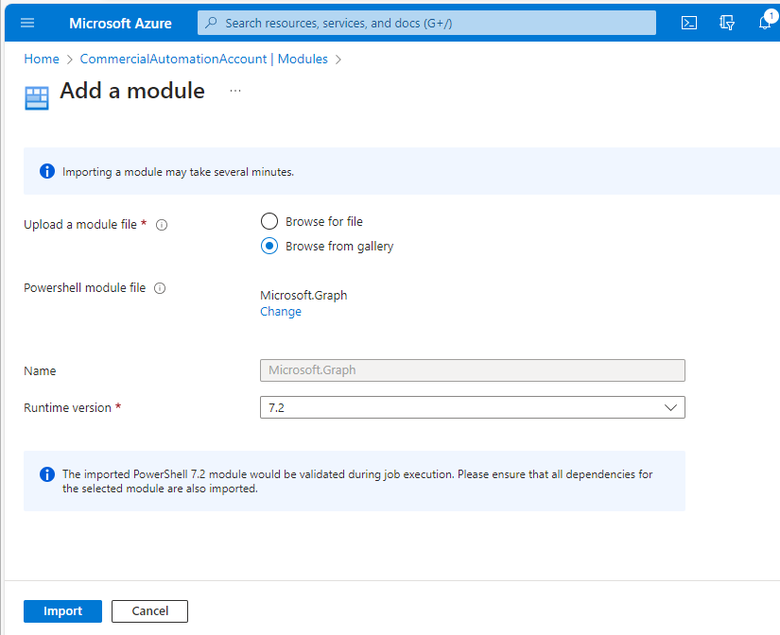Navigate to Home via the breadcrumb
The width and height of the screenshot is (780, 635).
41,59
